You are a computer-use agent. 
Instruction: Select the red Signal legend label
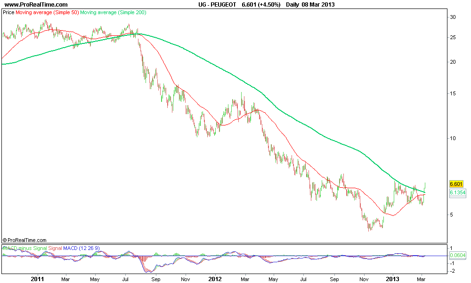[55, 249]
